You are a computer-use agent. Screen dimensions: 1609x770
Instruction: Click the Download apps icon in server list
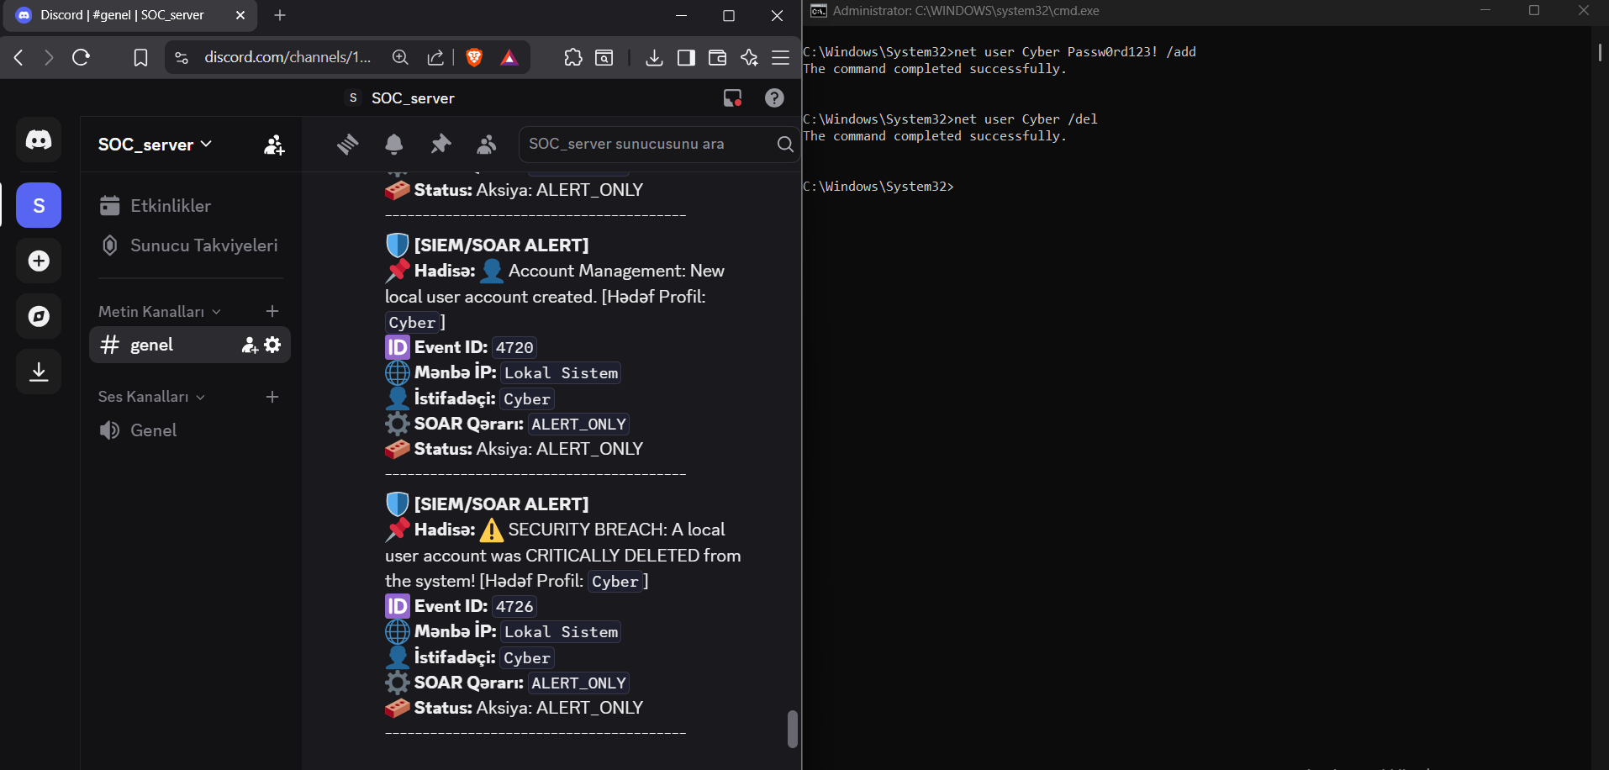tap(39, 372)
